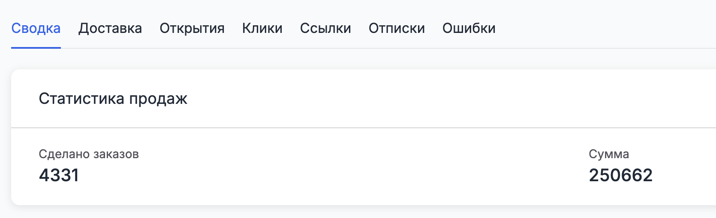Open the Ссылки tab
The image size is (716, 218).
pyautogui.click(x=325, y=28)
